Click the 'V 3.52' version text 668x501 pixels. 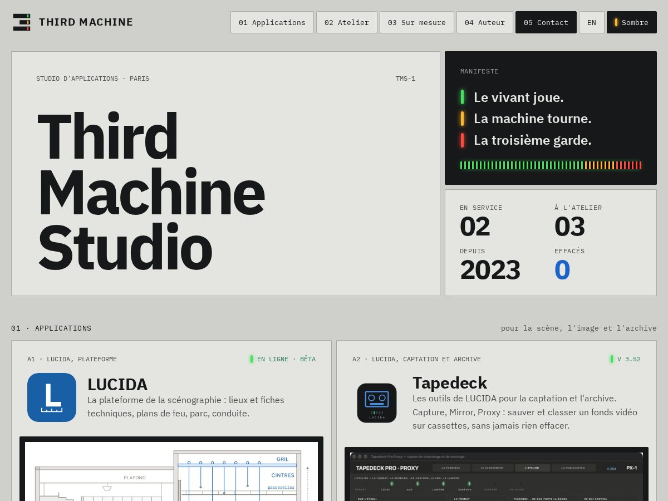click(x=629, y=359)
